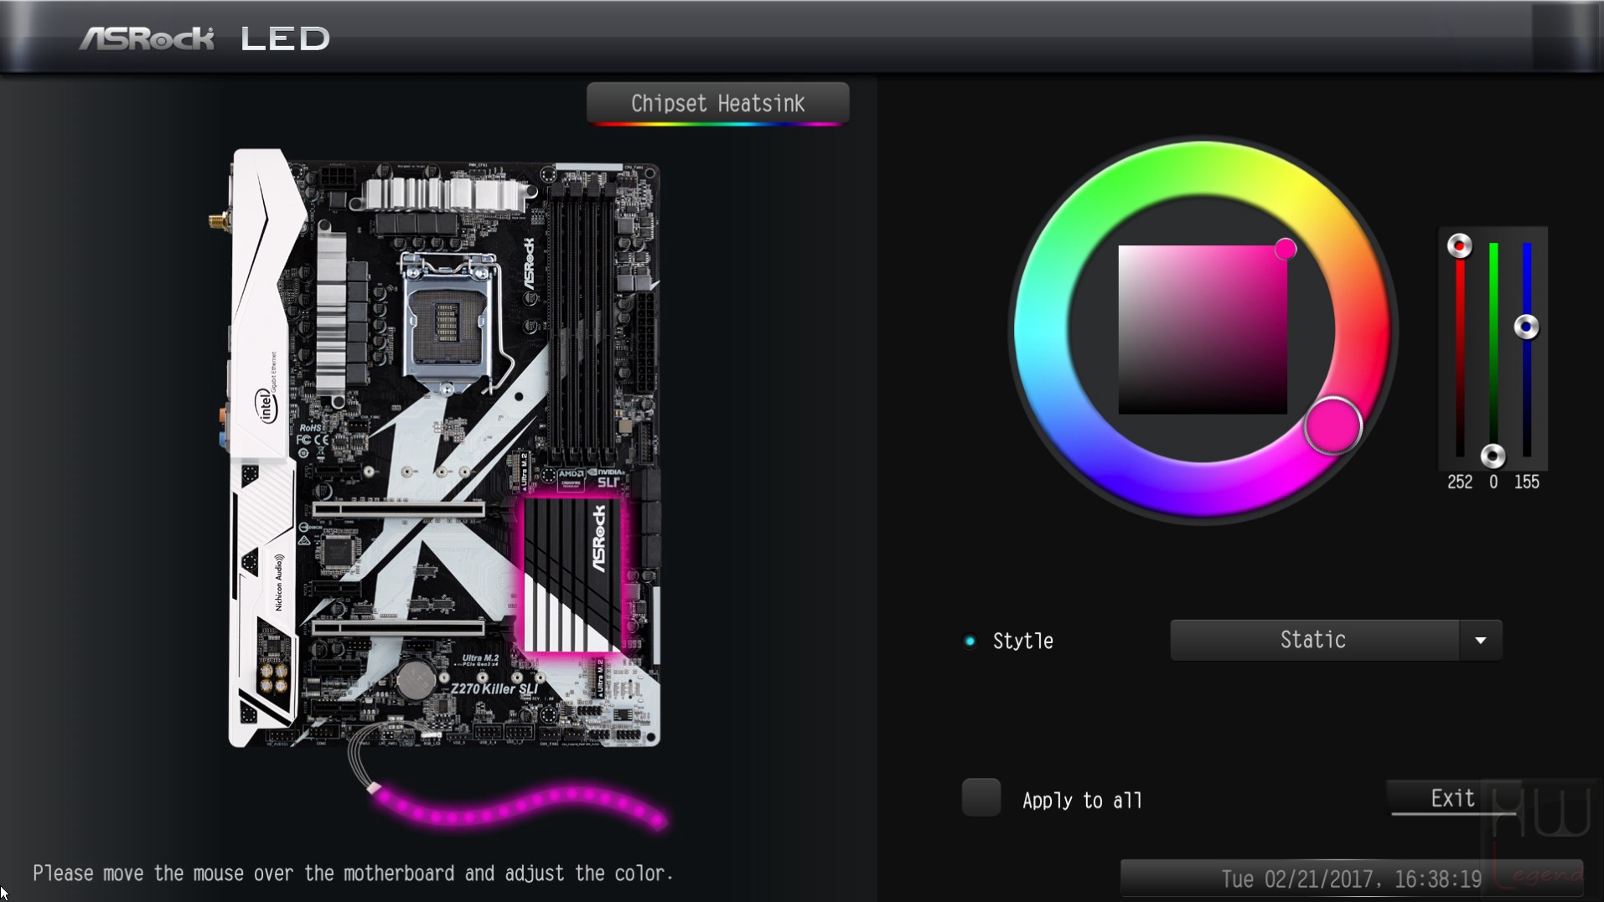Click the Apply to all label
This screenshot has width=1604, height=902.
point(1082,801)
